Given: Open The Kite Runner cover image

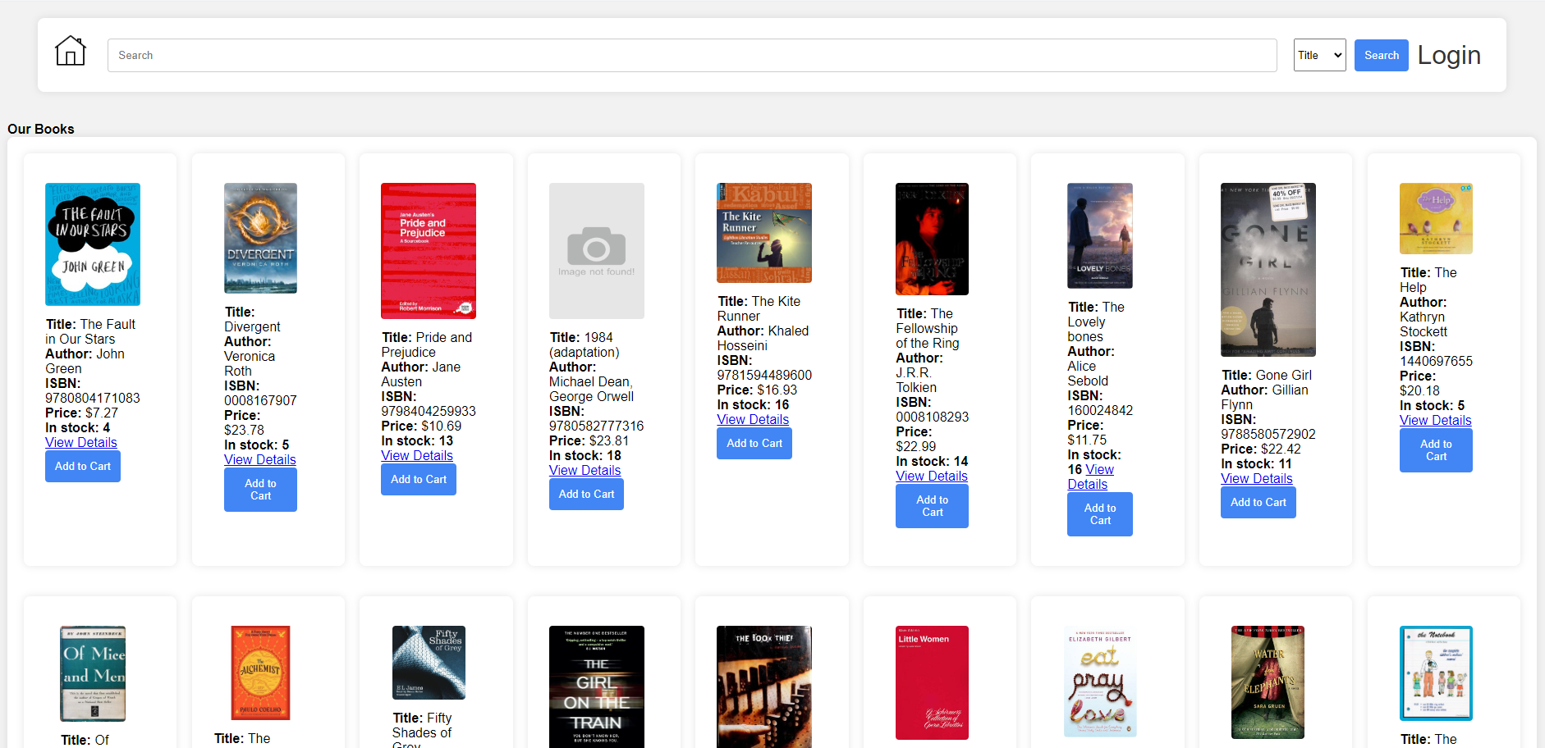Looking at the screenshot, I should coord(764,233).
